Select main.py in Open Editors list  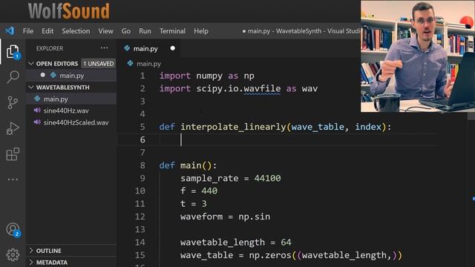[71, 75]
